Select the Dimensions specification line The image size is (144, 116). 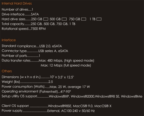(x=38, y=77)
